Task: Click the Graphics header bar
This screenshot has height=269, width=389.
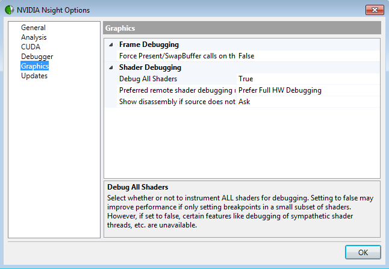Action: coord(241,28)
